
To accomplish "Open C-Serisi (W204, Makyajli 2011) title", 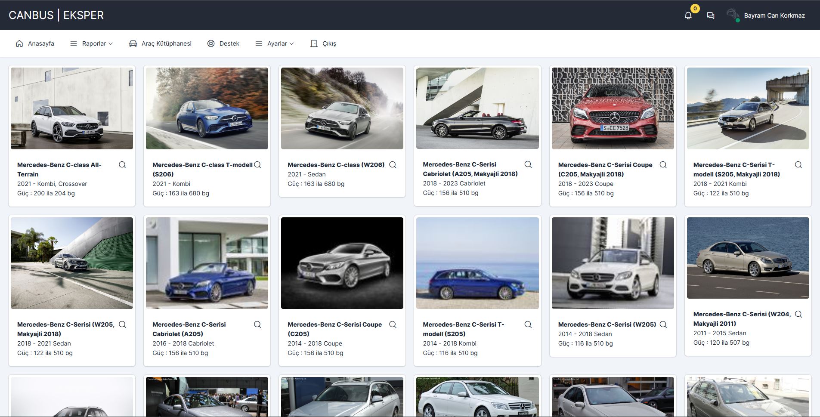I will (742, 319).
